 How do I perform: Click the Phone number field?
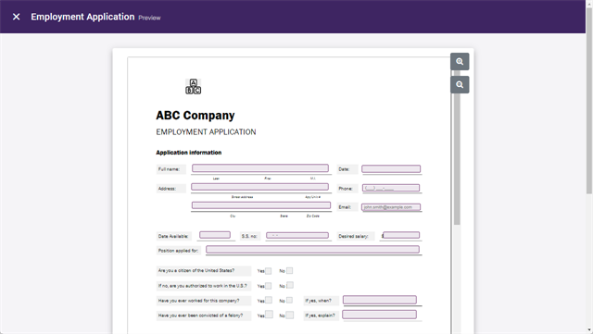(x=391, y=188)
